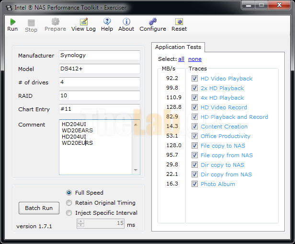Click the Dir copy to NAS link
Image resolution: width=295 pixels, height=244 pixels.
coord(222,165)
